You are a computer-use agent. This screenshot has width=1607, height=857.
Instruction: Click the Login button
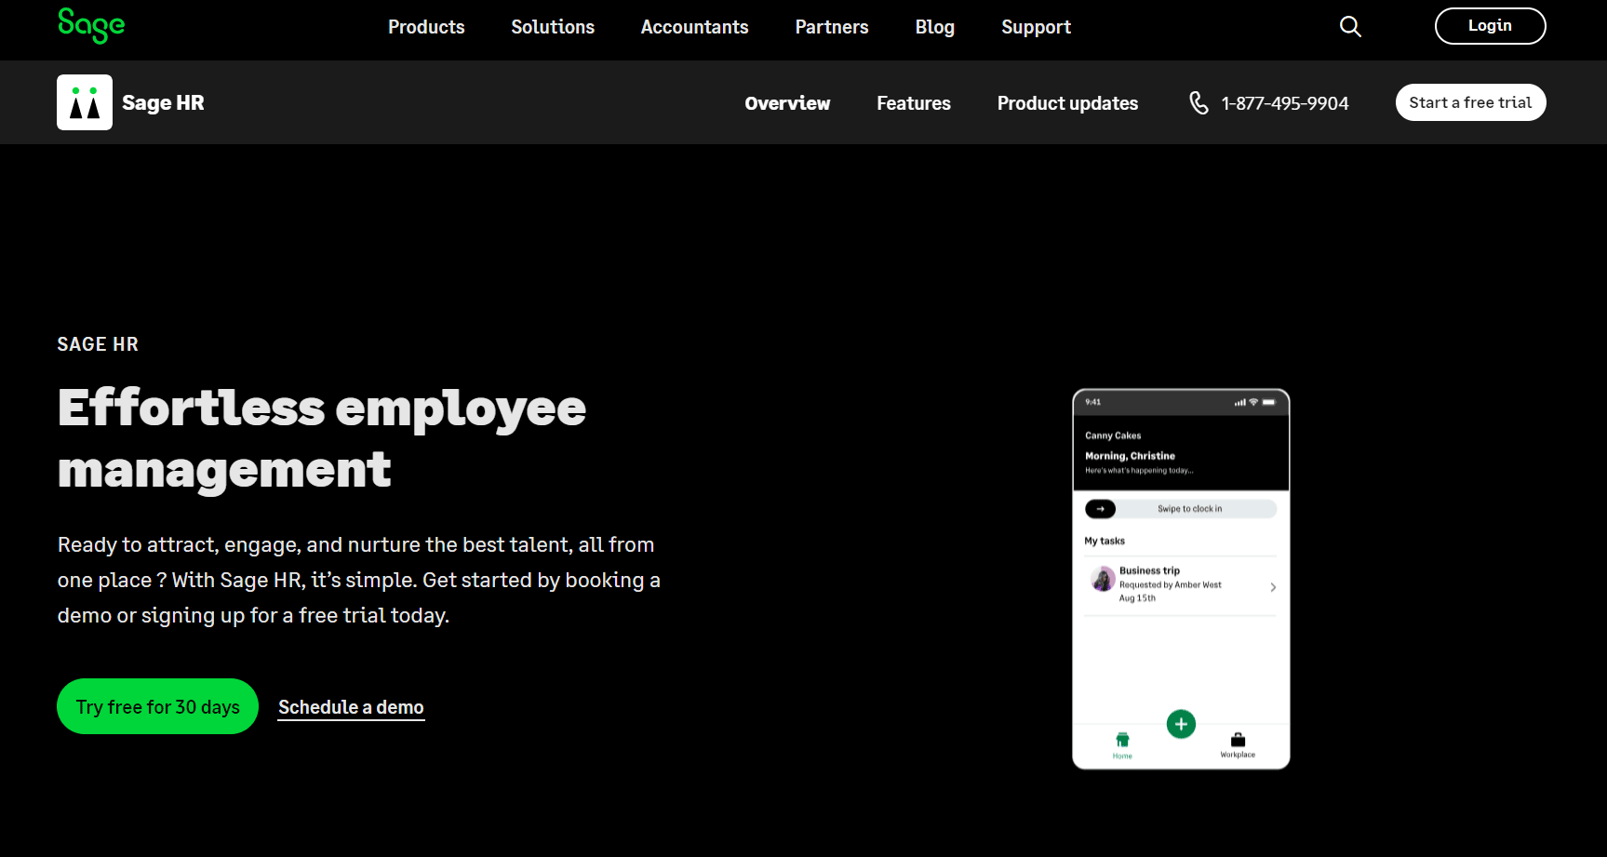(x=1490, y=26)
